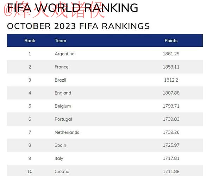Select the Croatia team name
Viewport: 211px width, 176px height.
[x=62, y=171]
